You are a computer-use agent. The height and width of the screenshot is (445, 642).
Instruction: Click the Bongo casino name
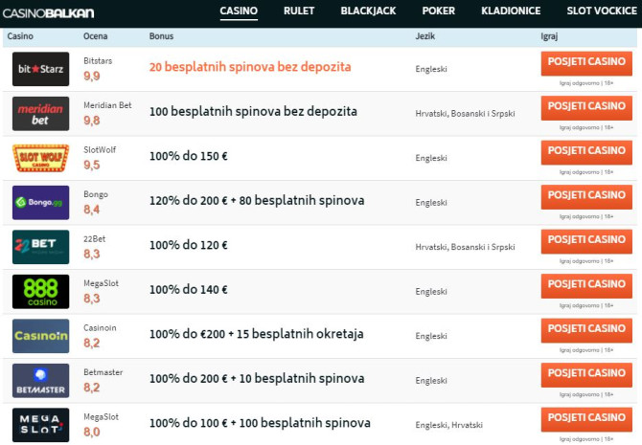tap(96, 194)
